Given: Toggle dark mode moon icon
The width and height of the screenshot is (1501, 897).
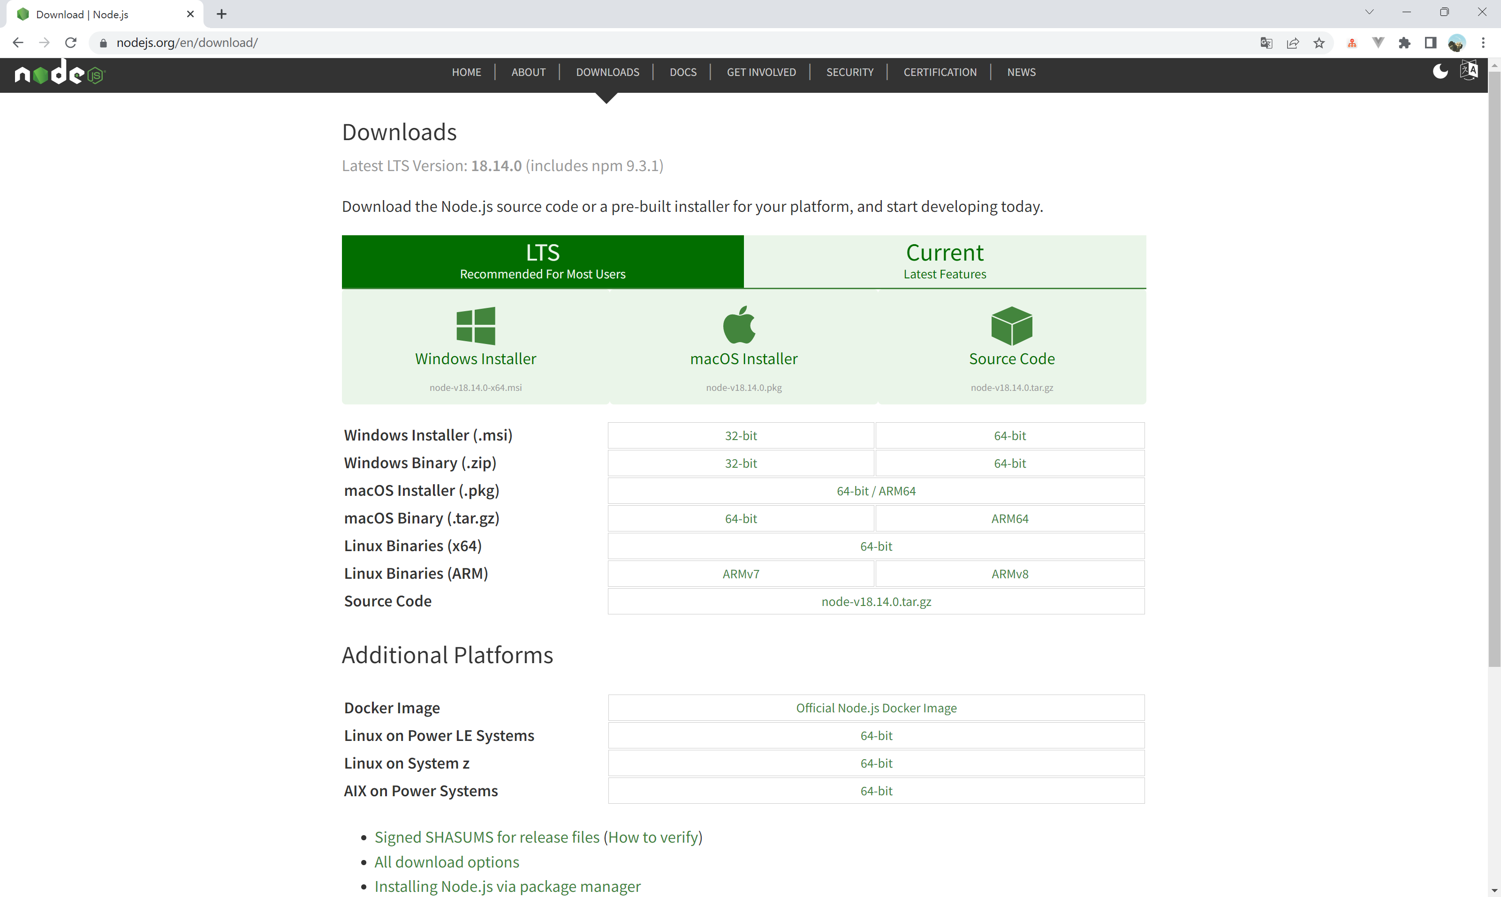Looking at the screenshot, I should (x=1440, y=72).
